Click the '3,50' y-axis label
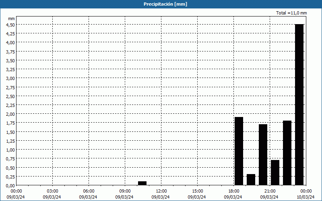Viewport: 322px width, 201px height. click(x=10, y=61)
